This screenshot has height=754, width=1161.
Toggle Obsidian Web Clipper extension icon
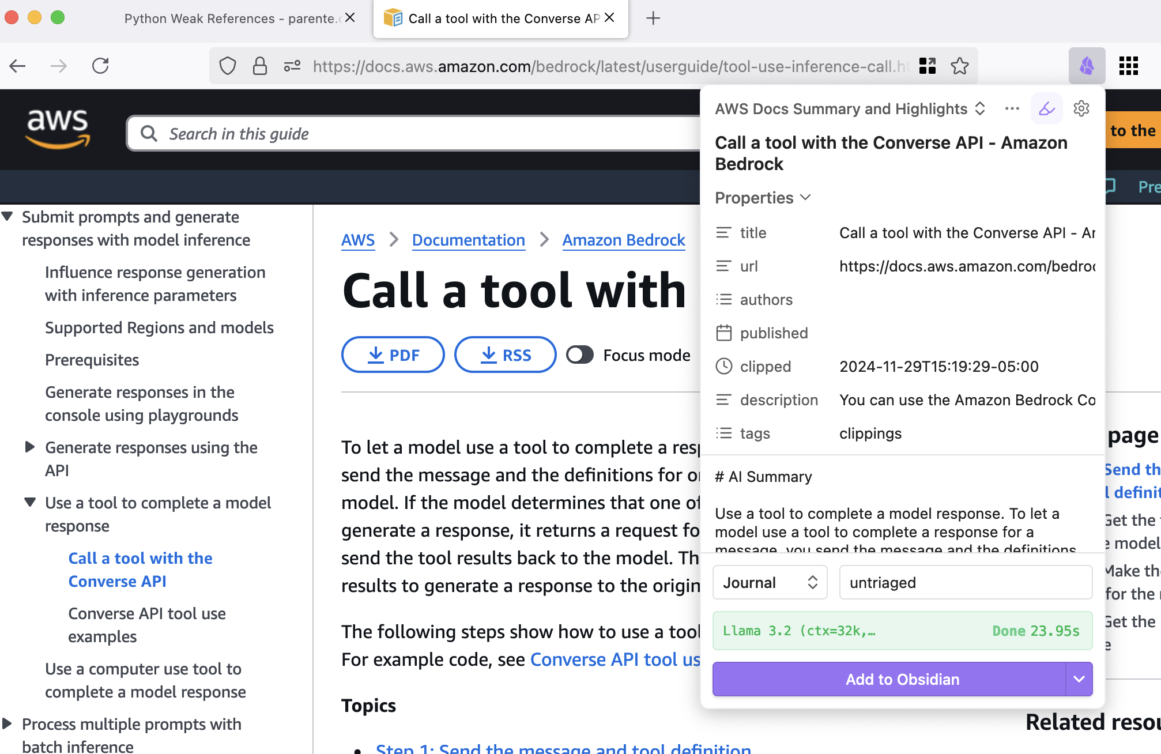coord(1087,66)
